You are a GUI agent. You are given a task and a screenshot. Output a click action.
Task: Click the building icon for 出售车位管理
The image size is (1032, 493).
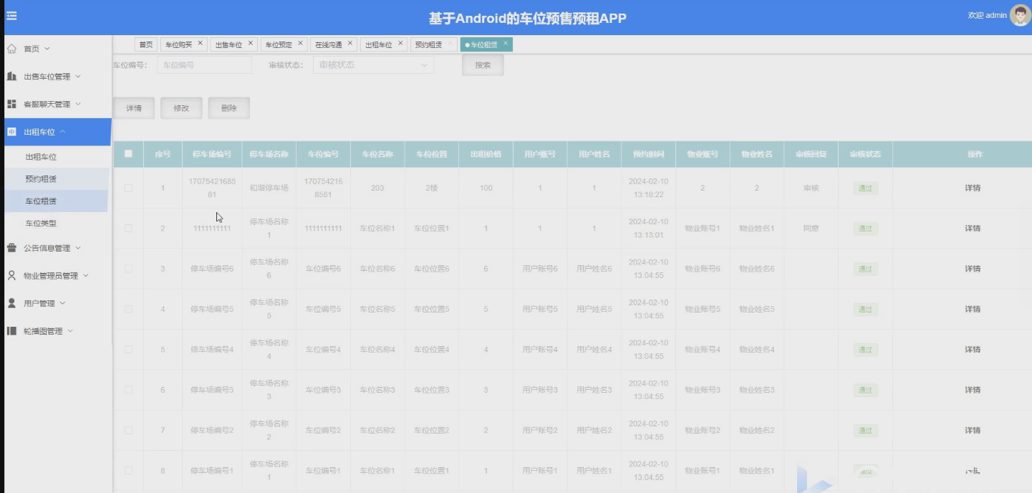[x=11, y=76]
